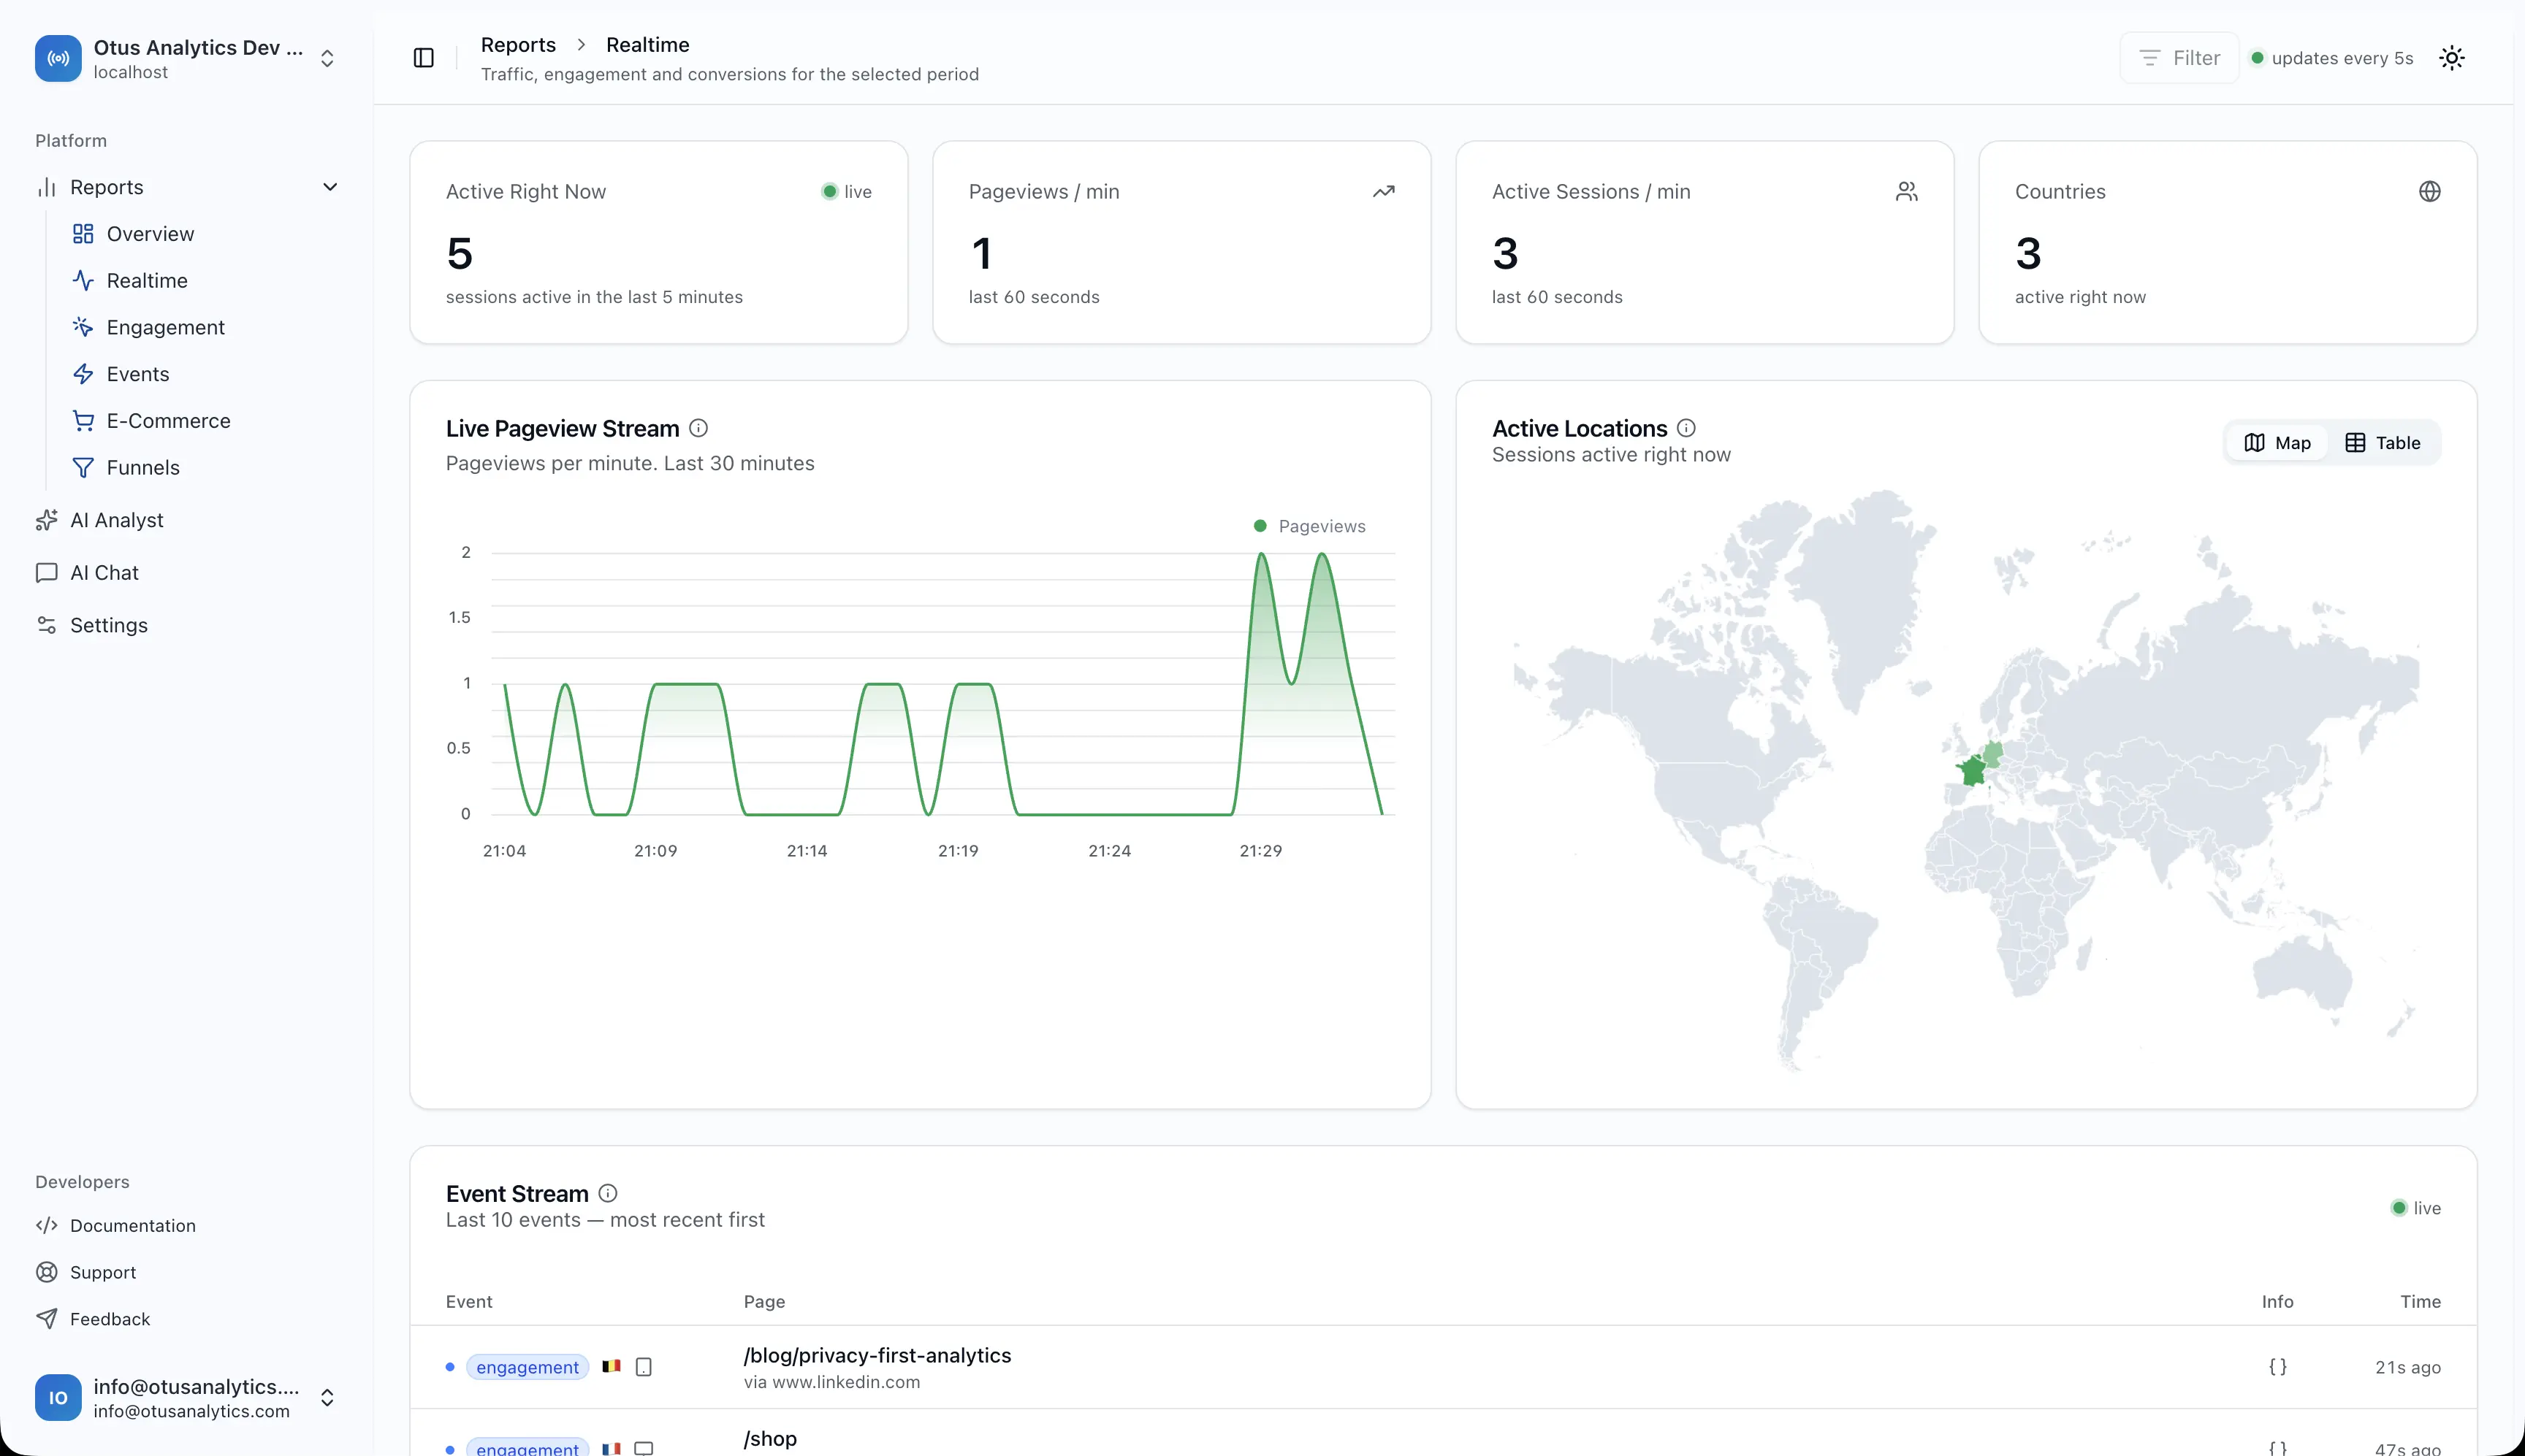Click the info icon beside Live Pageview Stream

click(698, 428)
